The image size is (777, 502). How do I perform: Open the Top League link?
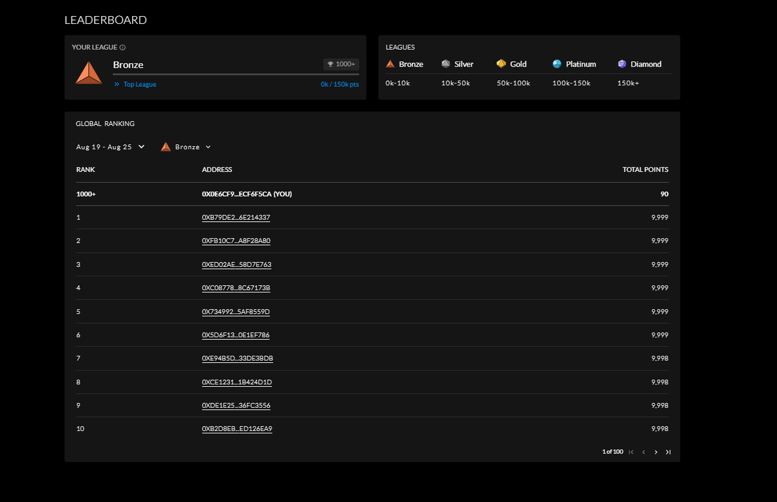pyautogui.click(x=135, y=84)
